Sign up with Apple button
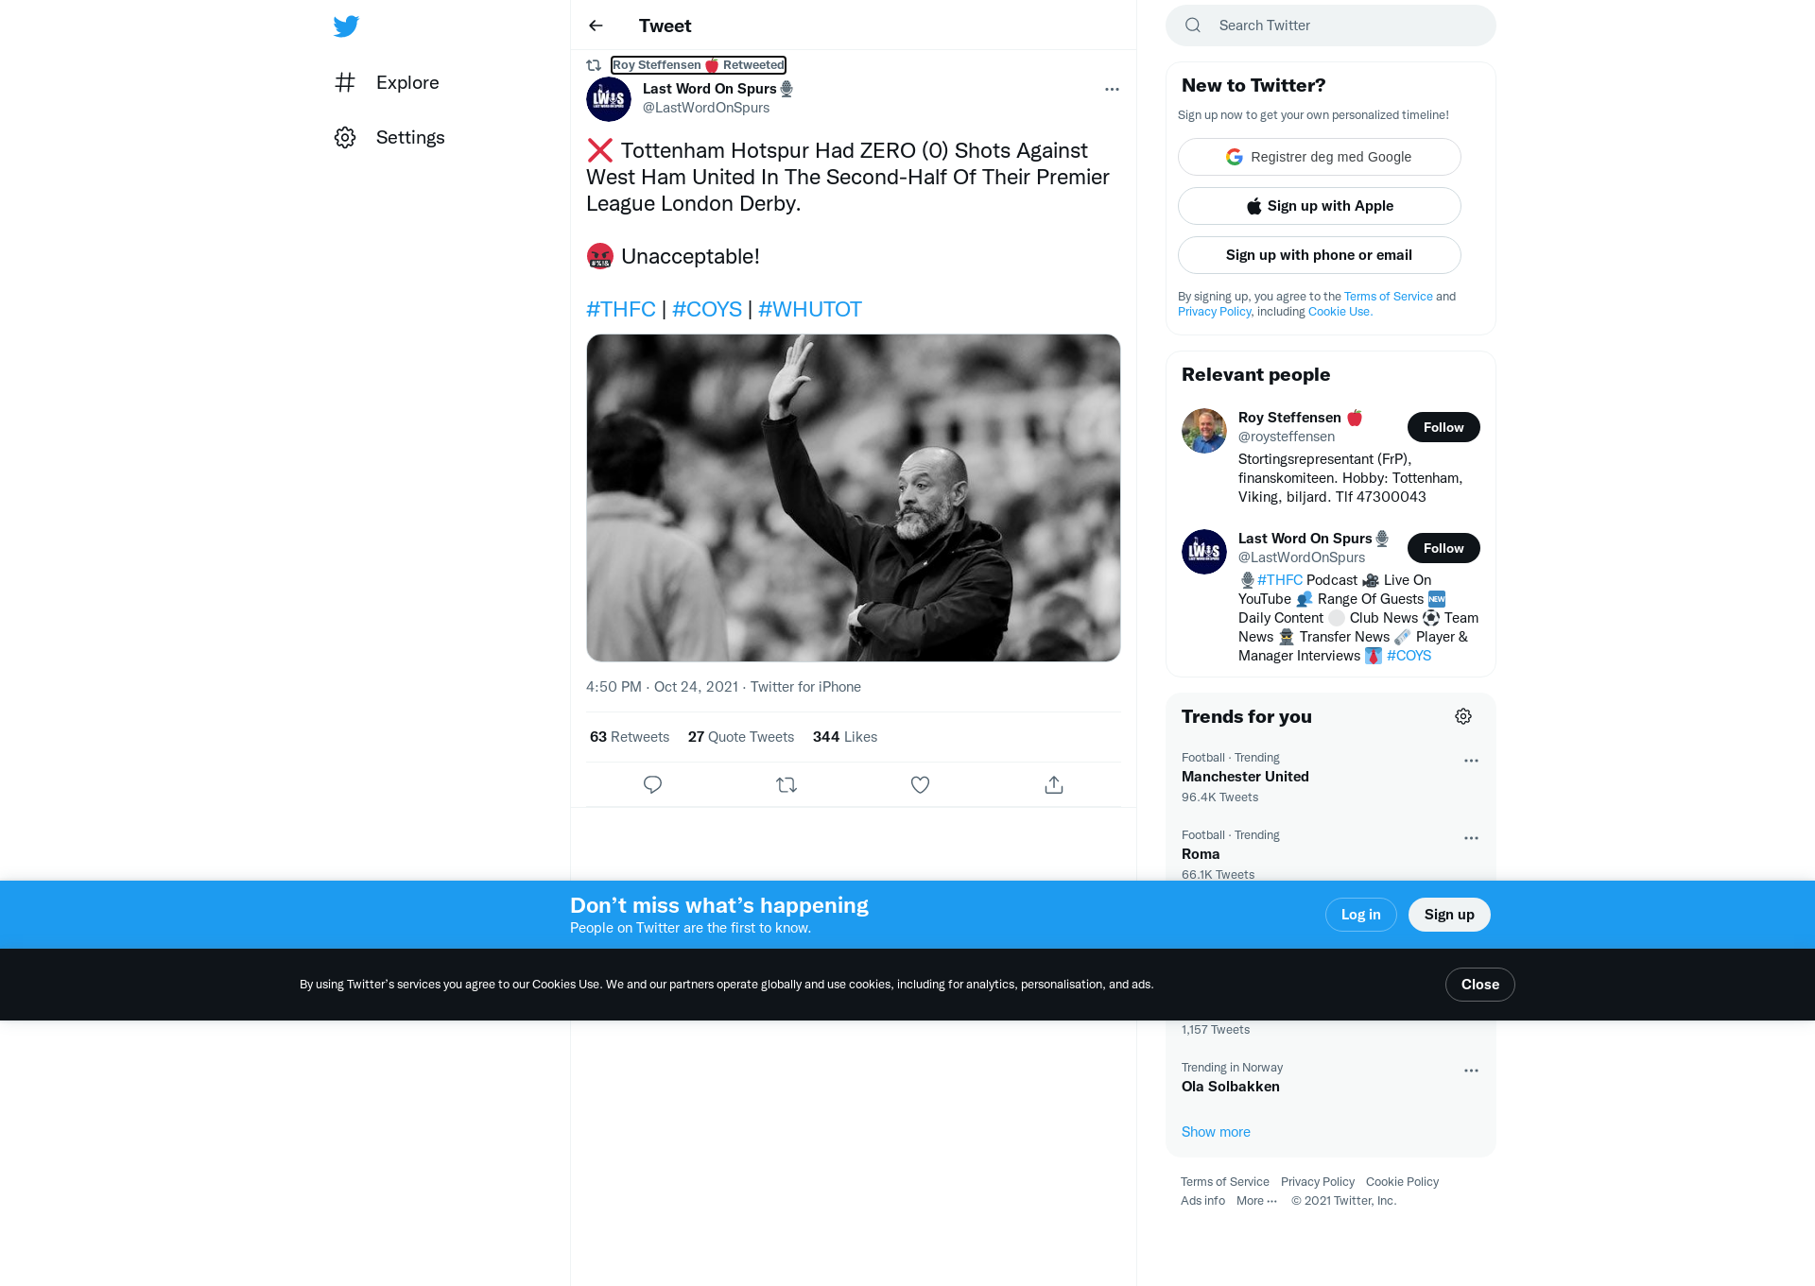Viewport: 1815px width, 1286px height. click(x=1320, y=206)
